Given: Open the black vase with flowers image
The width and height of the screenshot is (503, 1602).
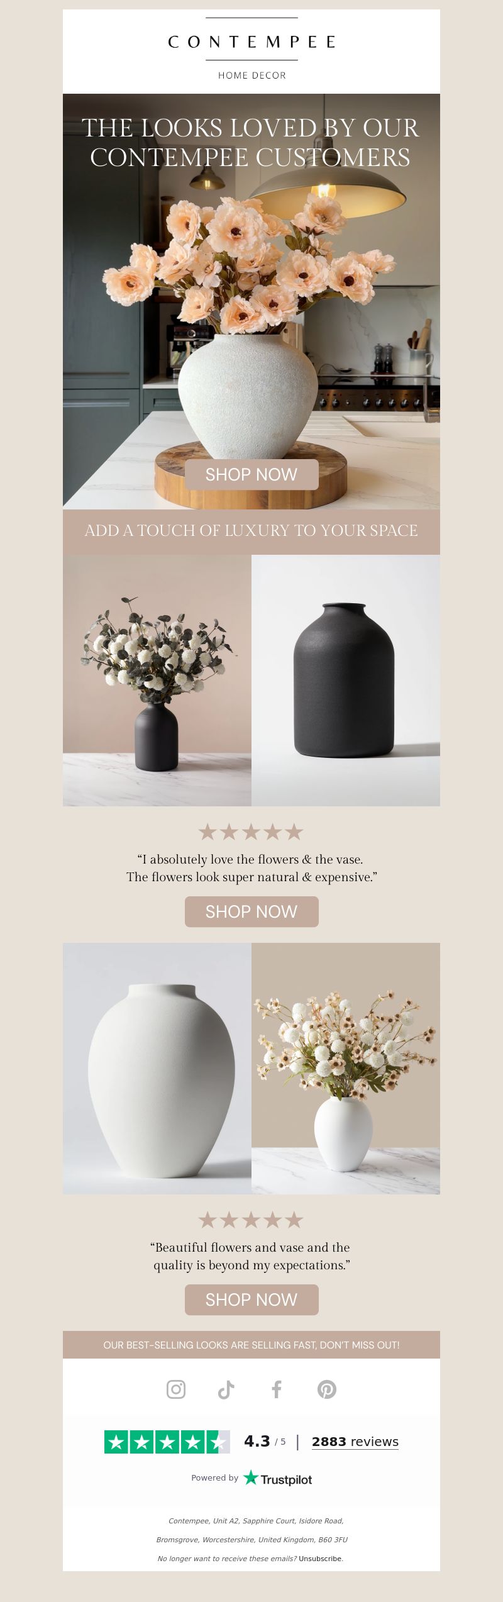Looking at the screenshot, I should tap(157, 680).
